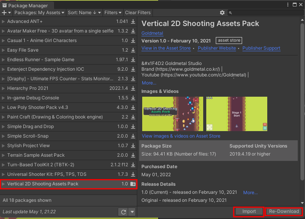Select In-game Debug Console row
Screen dimensions: 305x219
[69, 98]
